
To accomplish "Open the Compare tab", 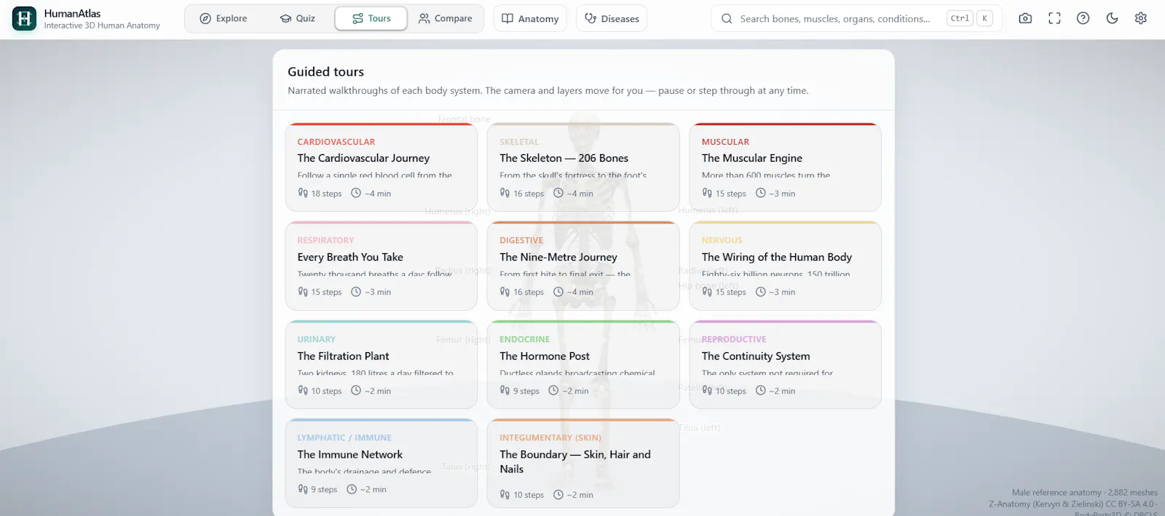I will point(445,19).
